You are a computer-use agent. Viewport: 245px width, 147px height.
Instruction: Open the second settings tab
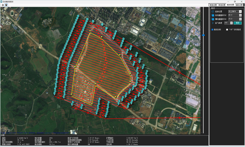[222, 5]
